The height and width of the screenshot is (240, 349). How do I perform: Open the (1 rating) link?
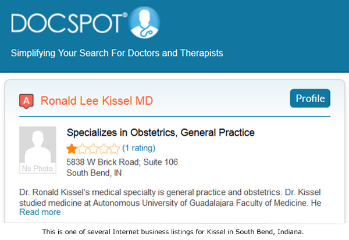138,148
